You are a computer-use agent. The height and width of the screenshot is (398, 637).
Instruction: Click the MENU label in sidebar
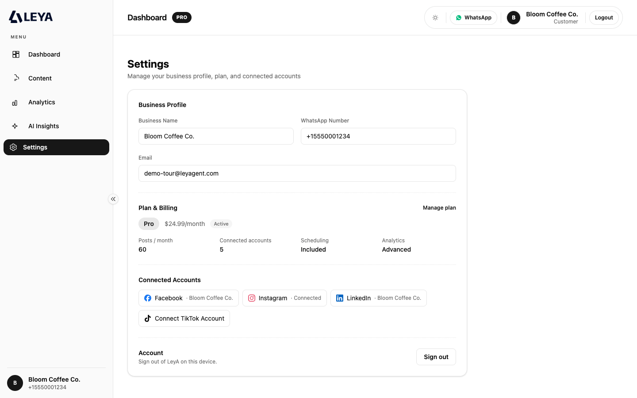point(19,37)
